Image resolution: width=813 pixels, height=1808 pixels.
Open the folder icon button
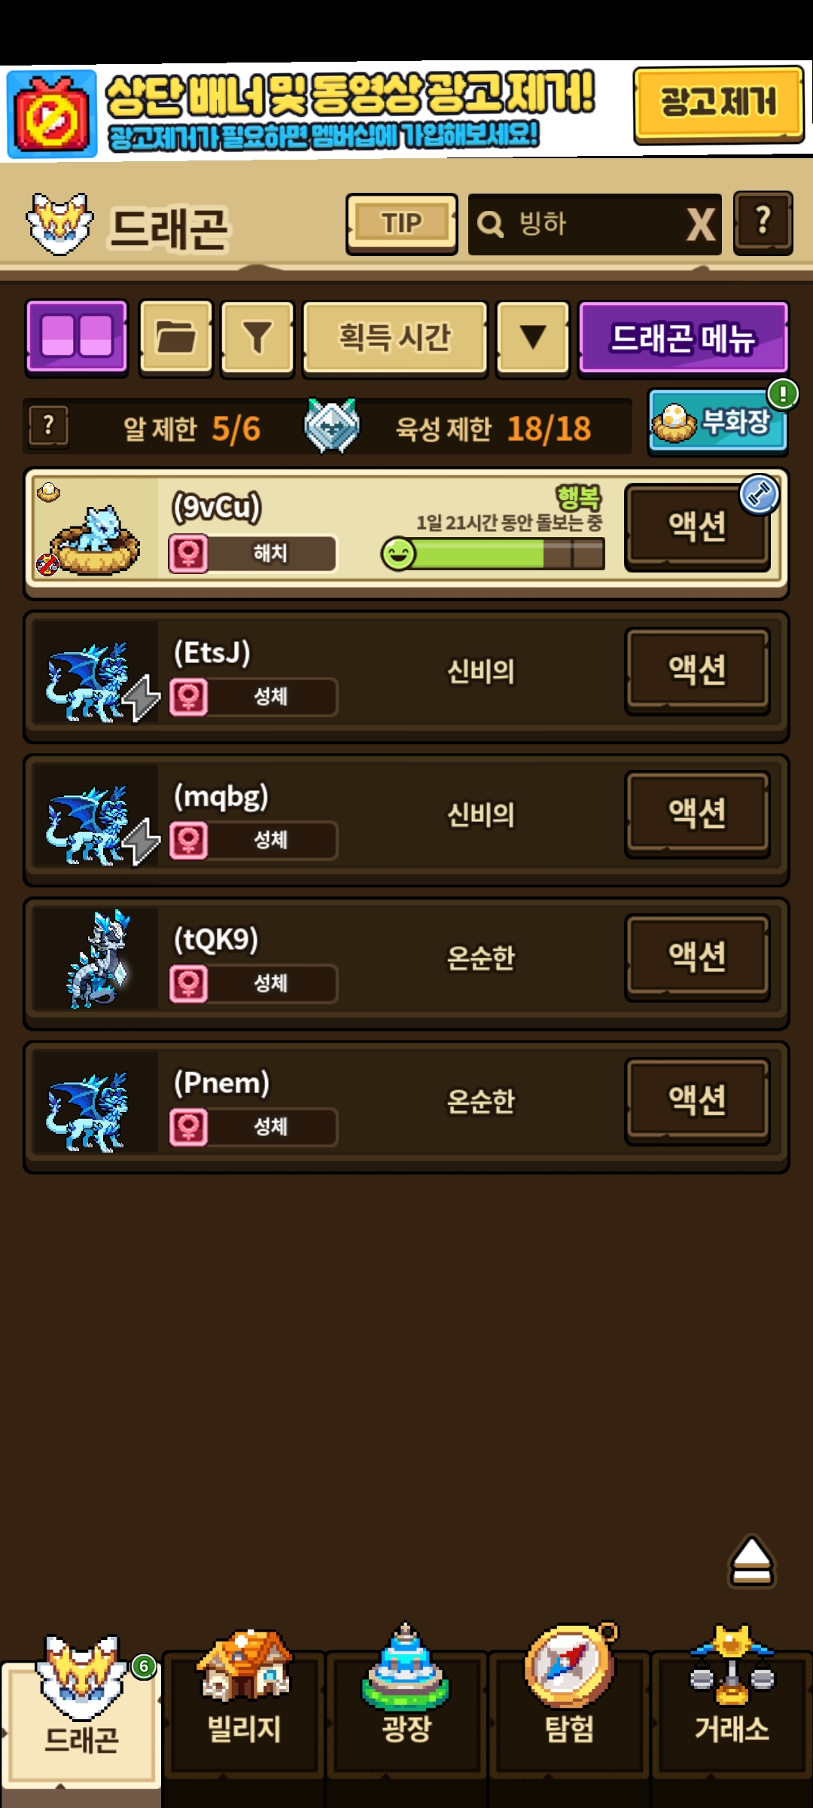[x=176, y=337]
